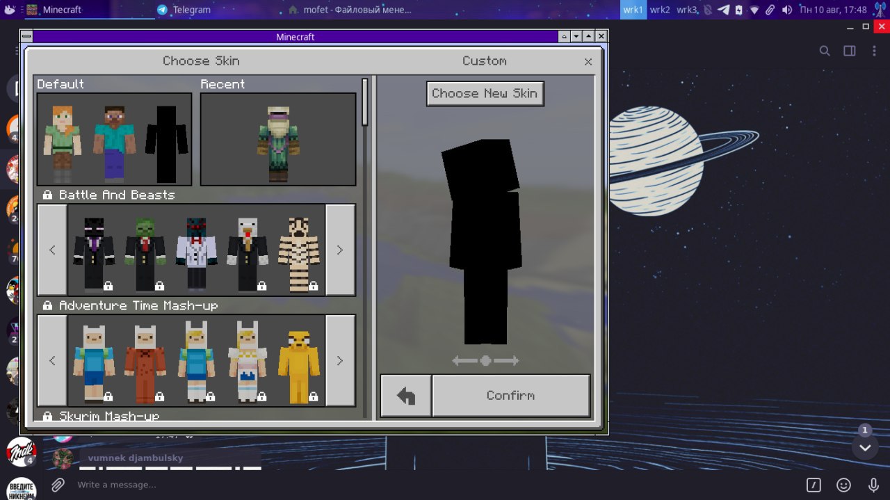Switch to workspace wrk2

coord(660,10)
